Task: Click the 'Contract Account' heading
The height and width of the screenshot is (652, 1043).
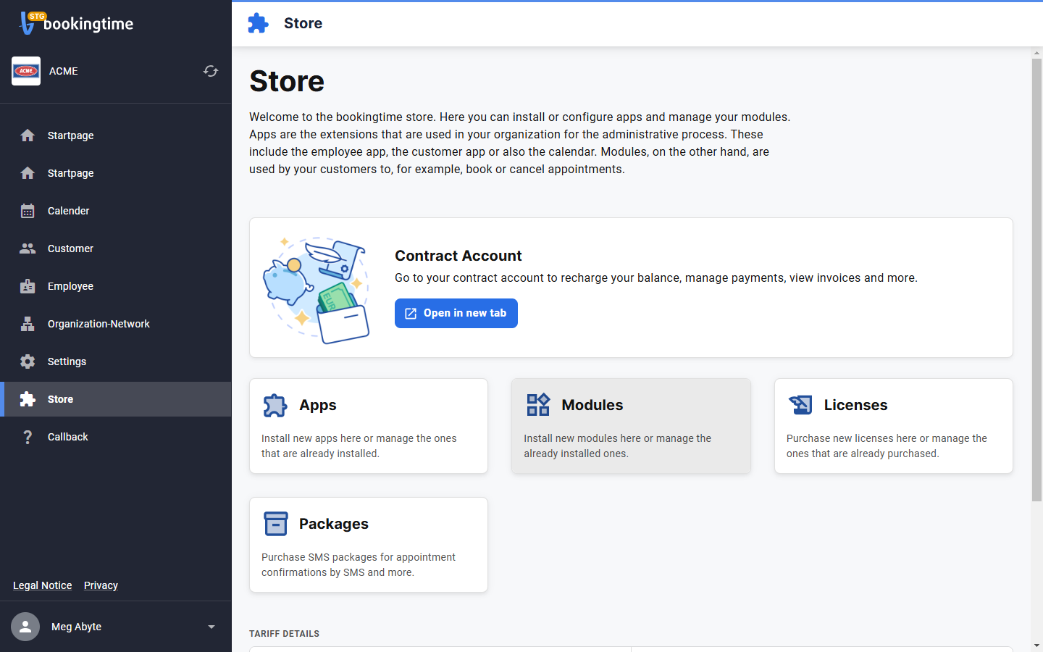Action: [x=458, y=256]
